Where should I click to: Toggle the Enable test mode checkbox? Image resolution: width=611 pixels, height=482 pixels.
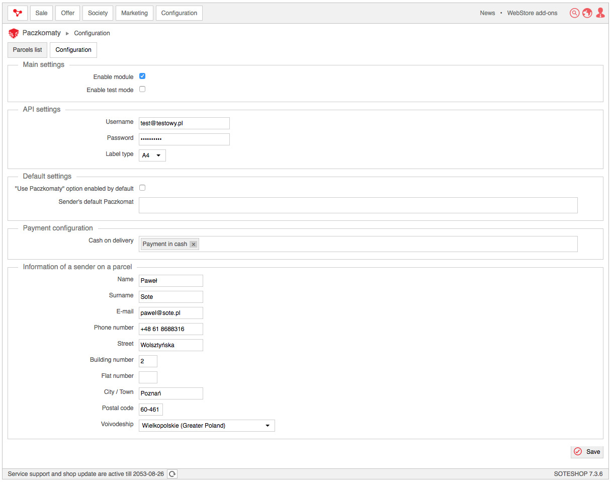tap(142, 89)
